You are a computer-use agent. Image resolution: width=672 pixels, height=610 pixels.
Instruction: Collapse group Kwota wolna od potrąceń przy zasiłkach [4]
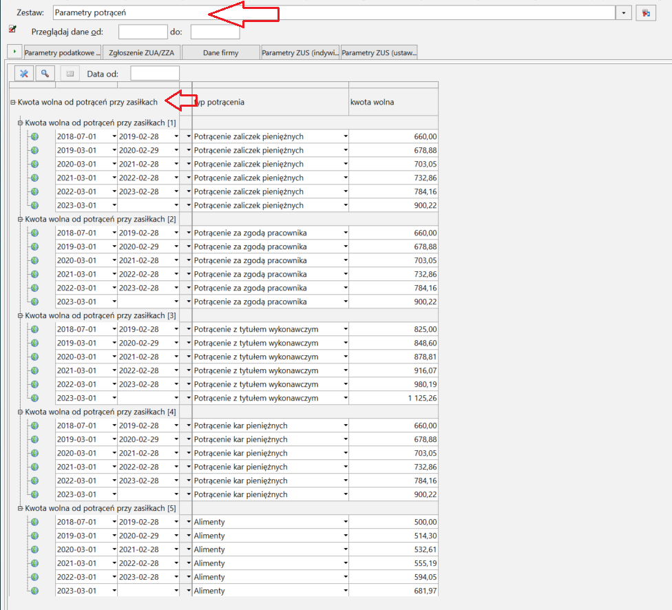(20, 412)
